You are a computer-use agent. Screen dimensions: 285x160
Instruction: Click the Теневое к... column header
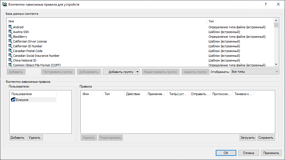pos(243,94)
